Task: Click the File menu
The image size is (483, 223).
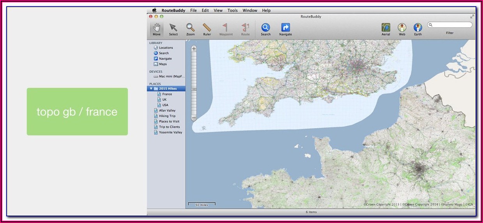Action: coord(193,11)
